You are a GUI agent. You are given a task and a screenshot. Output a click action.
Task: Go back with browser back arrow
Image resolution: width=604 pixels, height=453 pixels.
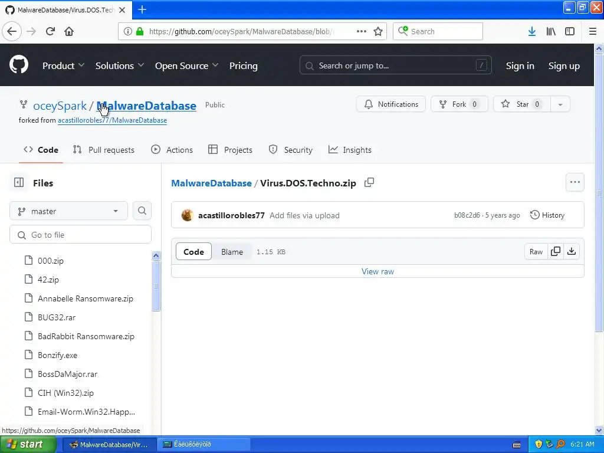[12, 32]
